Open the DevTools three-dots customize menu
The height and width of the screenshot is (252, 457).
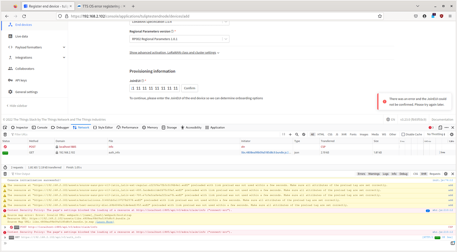pos(447,128)
